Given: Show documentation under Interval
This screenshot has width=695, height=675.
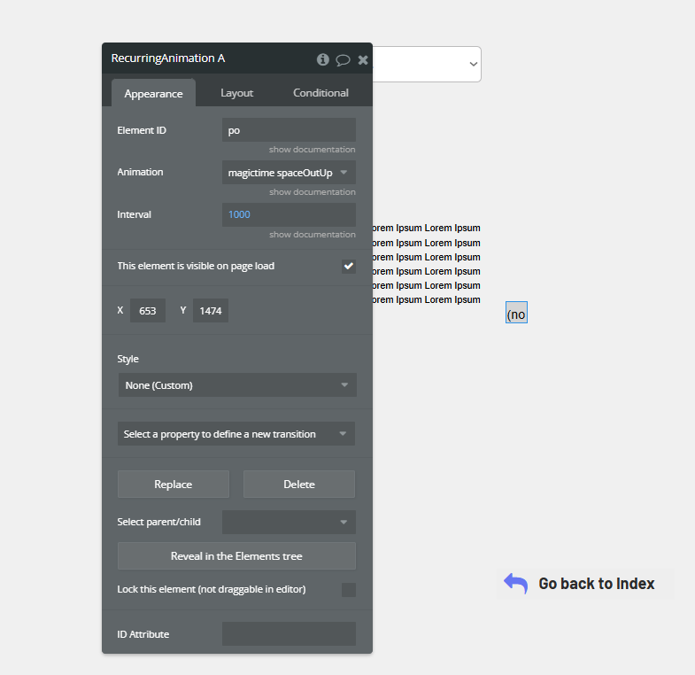Looking at the screenshot, I should coord(312,234).
